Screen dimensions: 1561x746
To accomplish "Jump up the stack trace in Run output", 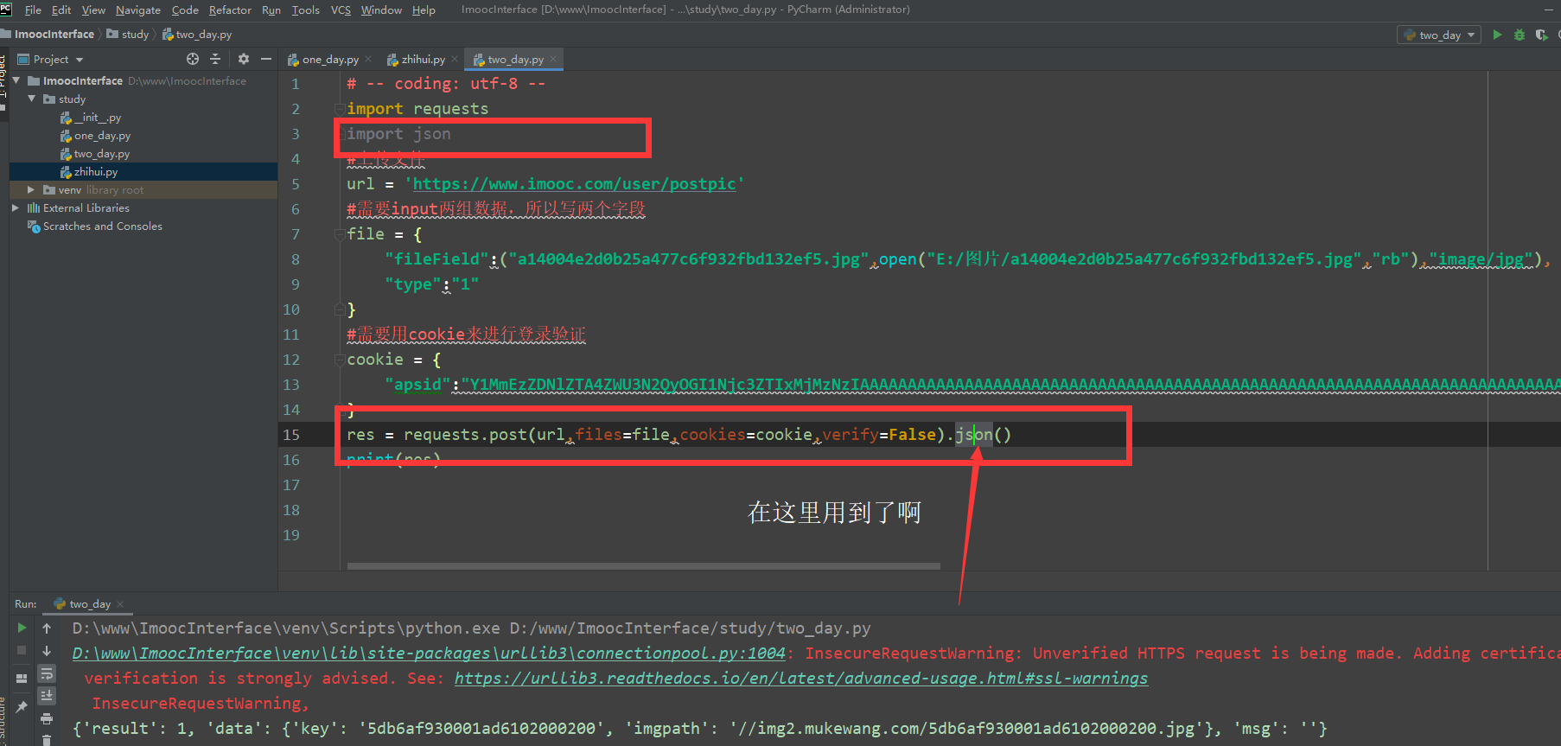I will click(x=47, y=628).
